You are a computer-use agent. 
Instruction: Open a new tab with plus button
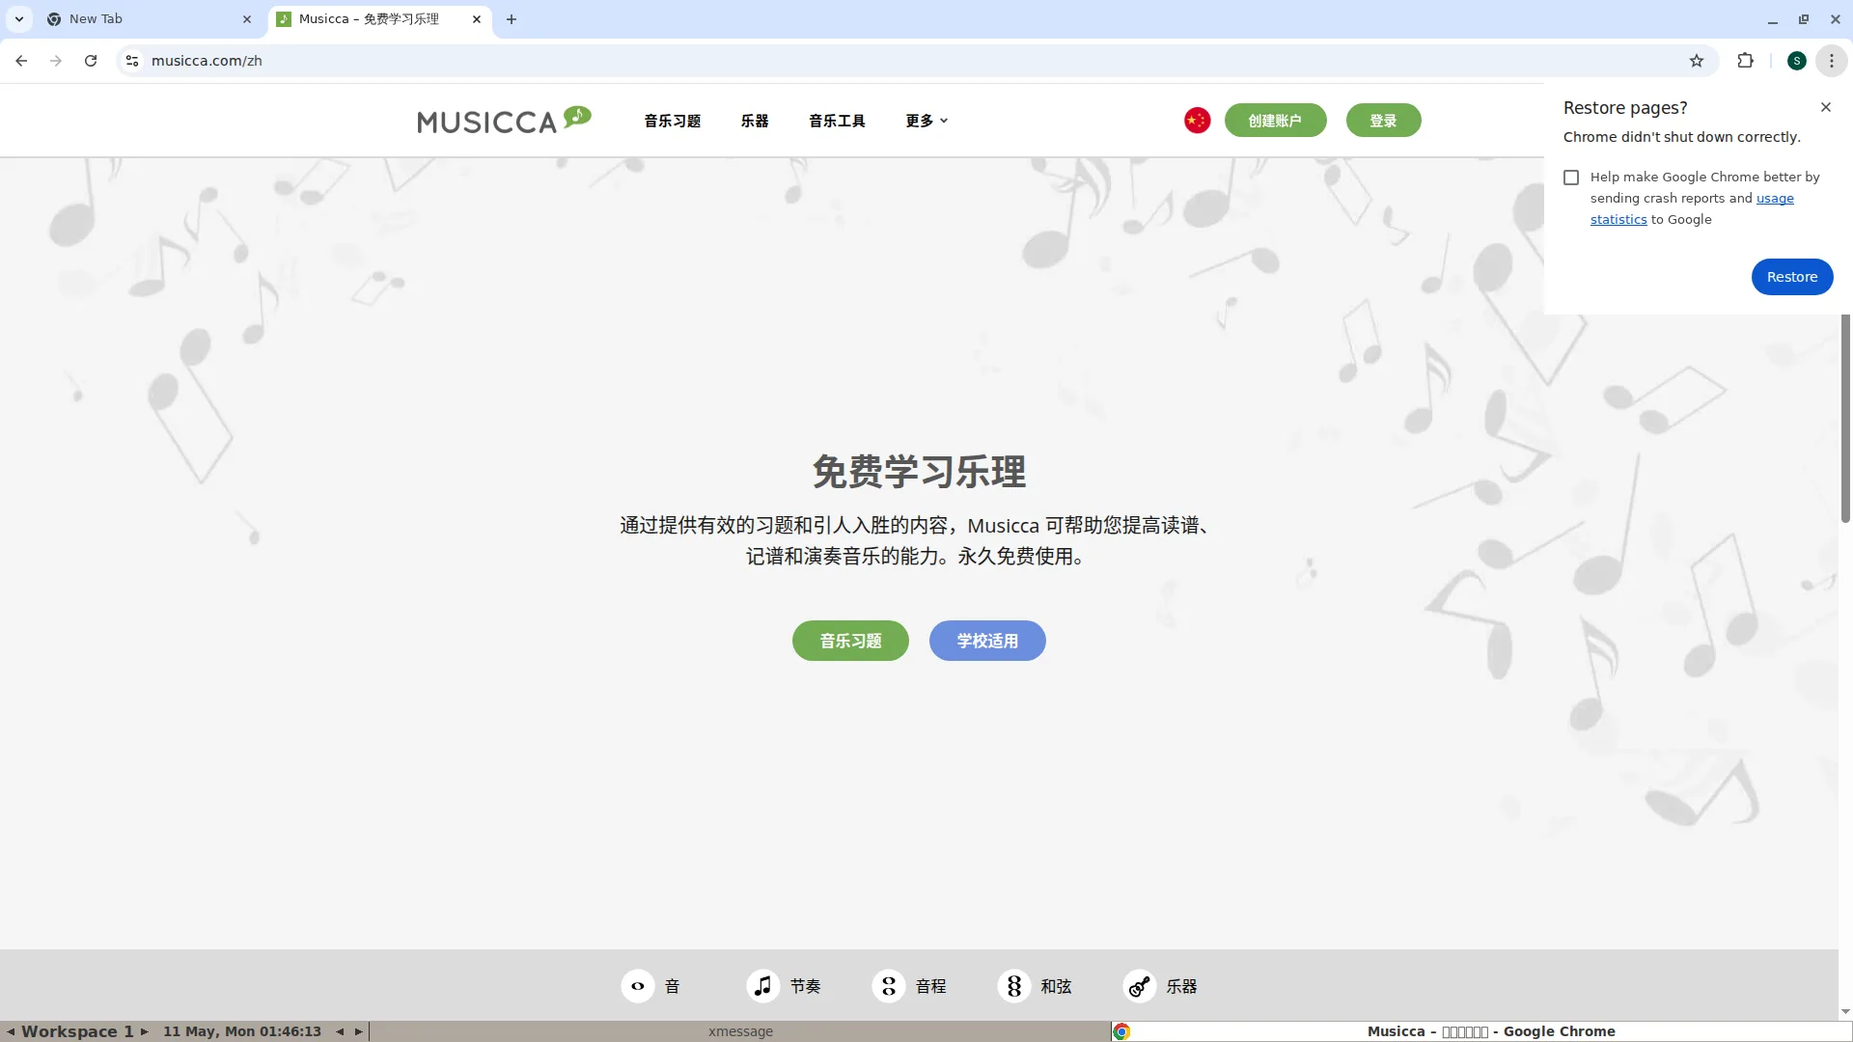(x=512, y=19)
